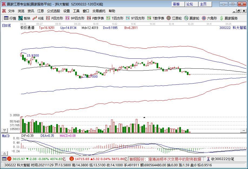Click the Md=12.4019 value
Screen dimensions: 248x169
tap(90, 28)
